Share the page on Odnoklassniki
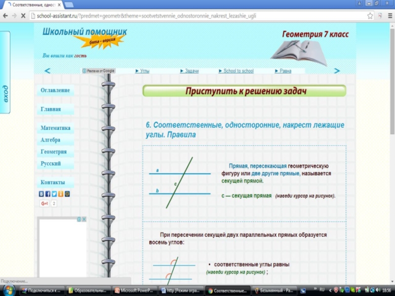The height and width of the screenshot is (296, 395). tap(61, 194)
